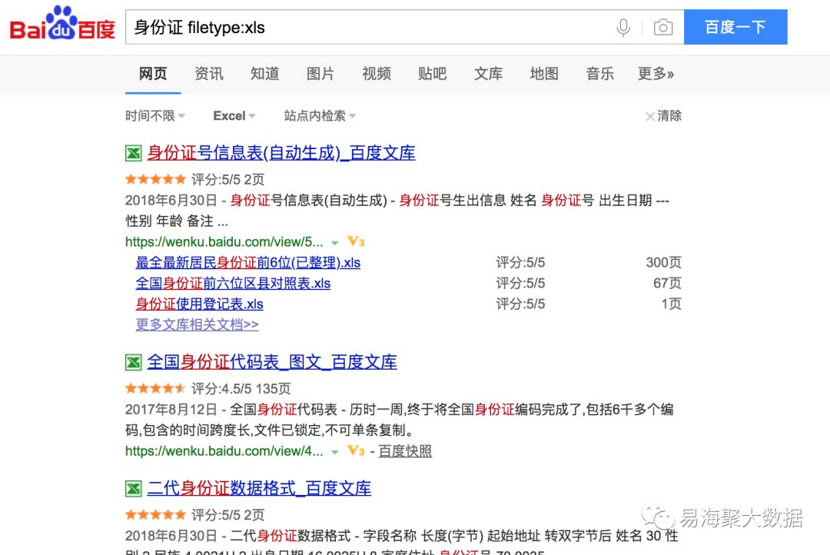Open 全国身份证代码表_图文_百度文库 result

click(x=272, y=362)
